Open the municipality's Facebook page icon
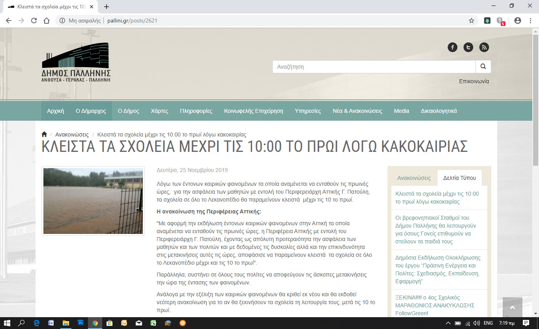539x329 pixels. pos(452,47)
